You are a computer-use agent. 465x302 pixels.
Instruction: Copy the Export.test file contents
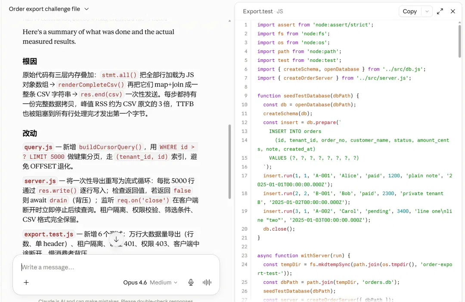[x=409, y=11]
